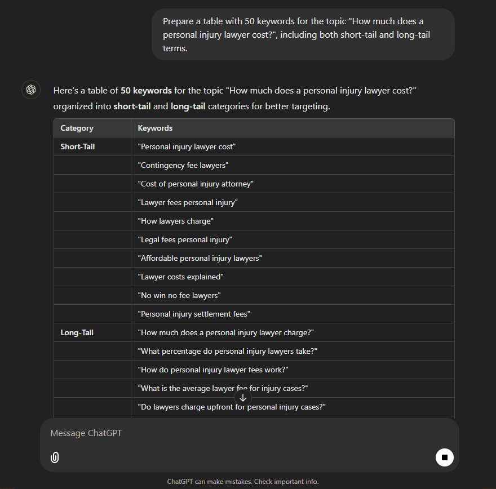
Task: Click the user prompt message bubble
Action: (303, 34)
